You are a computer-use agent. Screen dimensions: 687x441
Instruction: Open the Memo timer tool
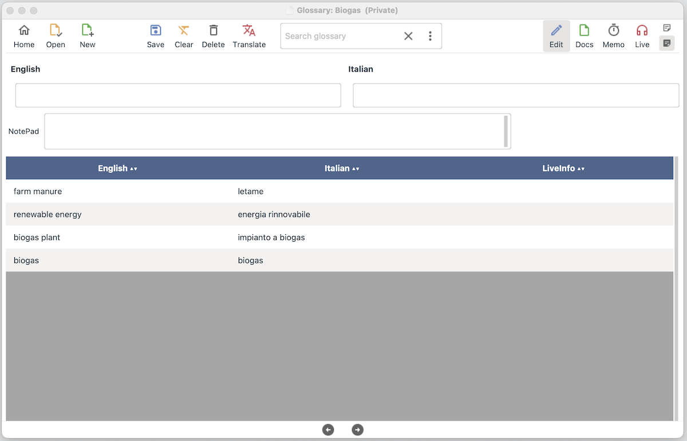[613, 36]
